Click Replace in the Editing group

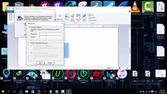click(x=92, y=17)
